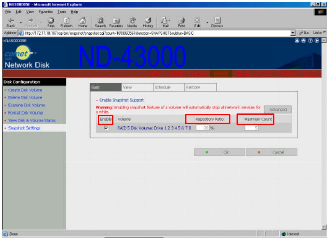328x238 pixels.
Task: Open the Create Disk Volume link
Action: click(25, 90)
